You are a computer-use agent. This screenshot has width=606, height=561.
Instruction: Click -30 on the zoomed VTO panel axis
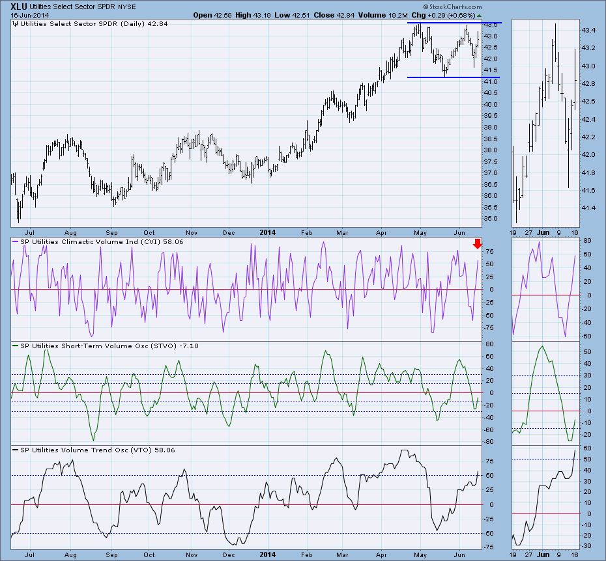(x=588, y=546)
